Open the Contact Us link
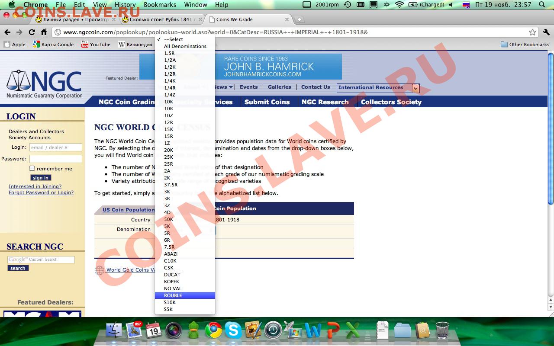This screenshot has height=346, width=554. 316,87
